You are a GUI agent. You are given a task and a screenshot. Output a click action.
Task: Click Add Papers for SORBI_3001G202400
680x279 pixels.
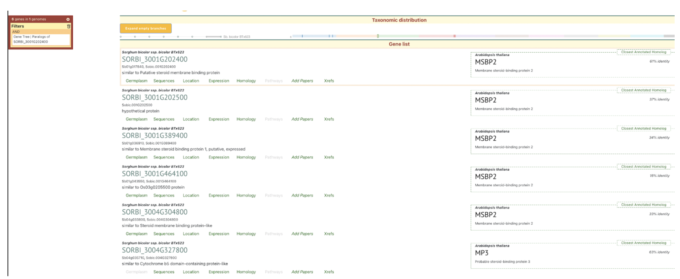[x=302, y=81]
